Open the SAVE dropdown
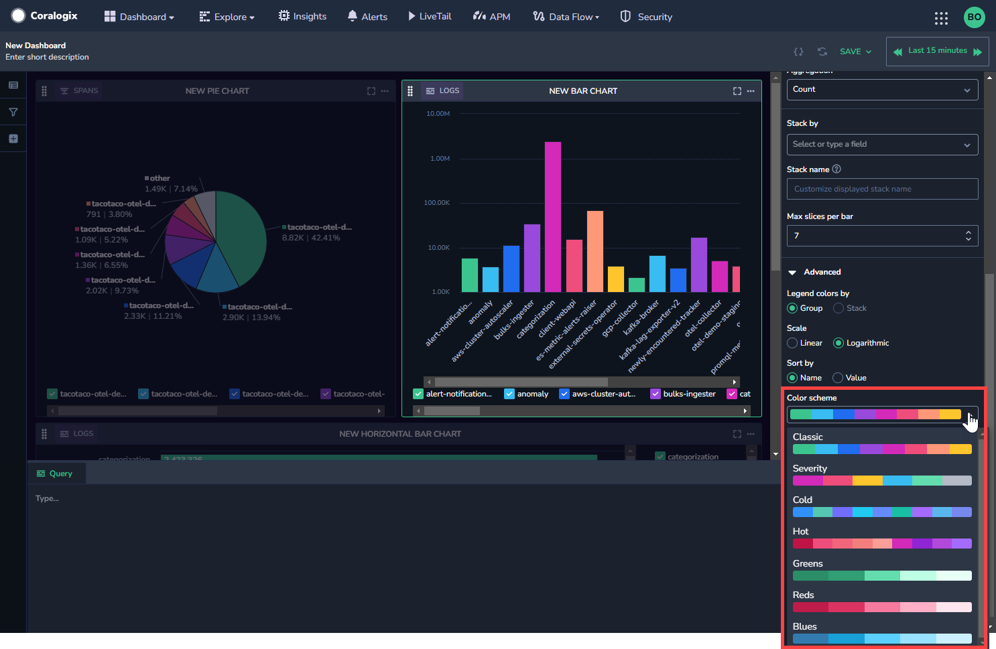The height and width of the screenshot is (649, 996). [x=856, y=52]
